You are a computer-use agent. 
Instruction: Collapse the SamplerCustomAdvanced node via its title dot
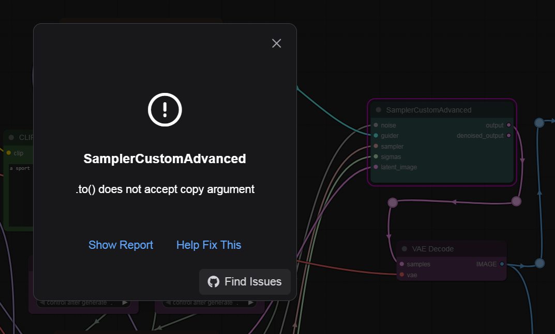click(378, 110)
